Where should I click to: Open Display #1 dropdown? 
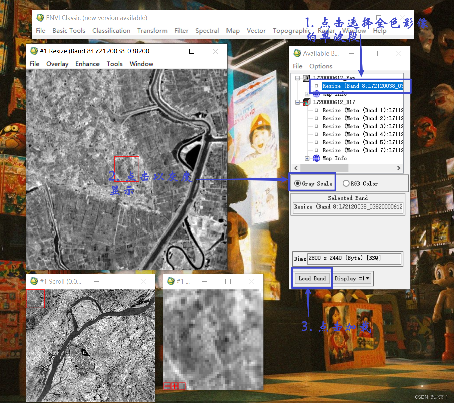(352, 278)
